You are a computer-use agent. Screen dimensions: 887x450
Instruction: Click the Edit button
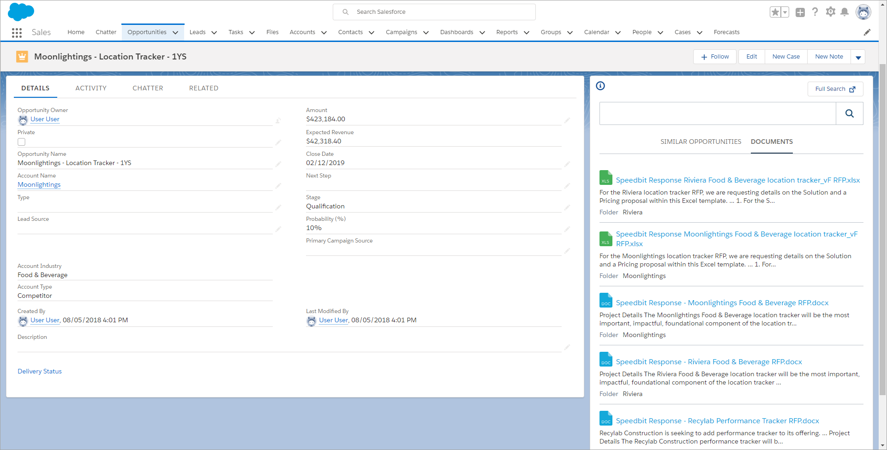(x=752, y=57)
